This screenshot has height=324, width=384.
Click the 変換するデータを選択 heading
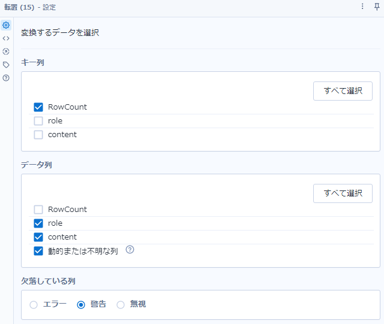pos(60,32)
